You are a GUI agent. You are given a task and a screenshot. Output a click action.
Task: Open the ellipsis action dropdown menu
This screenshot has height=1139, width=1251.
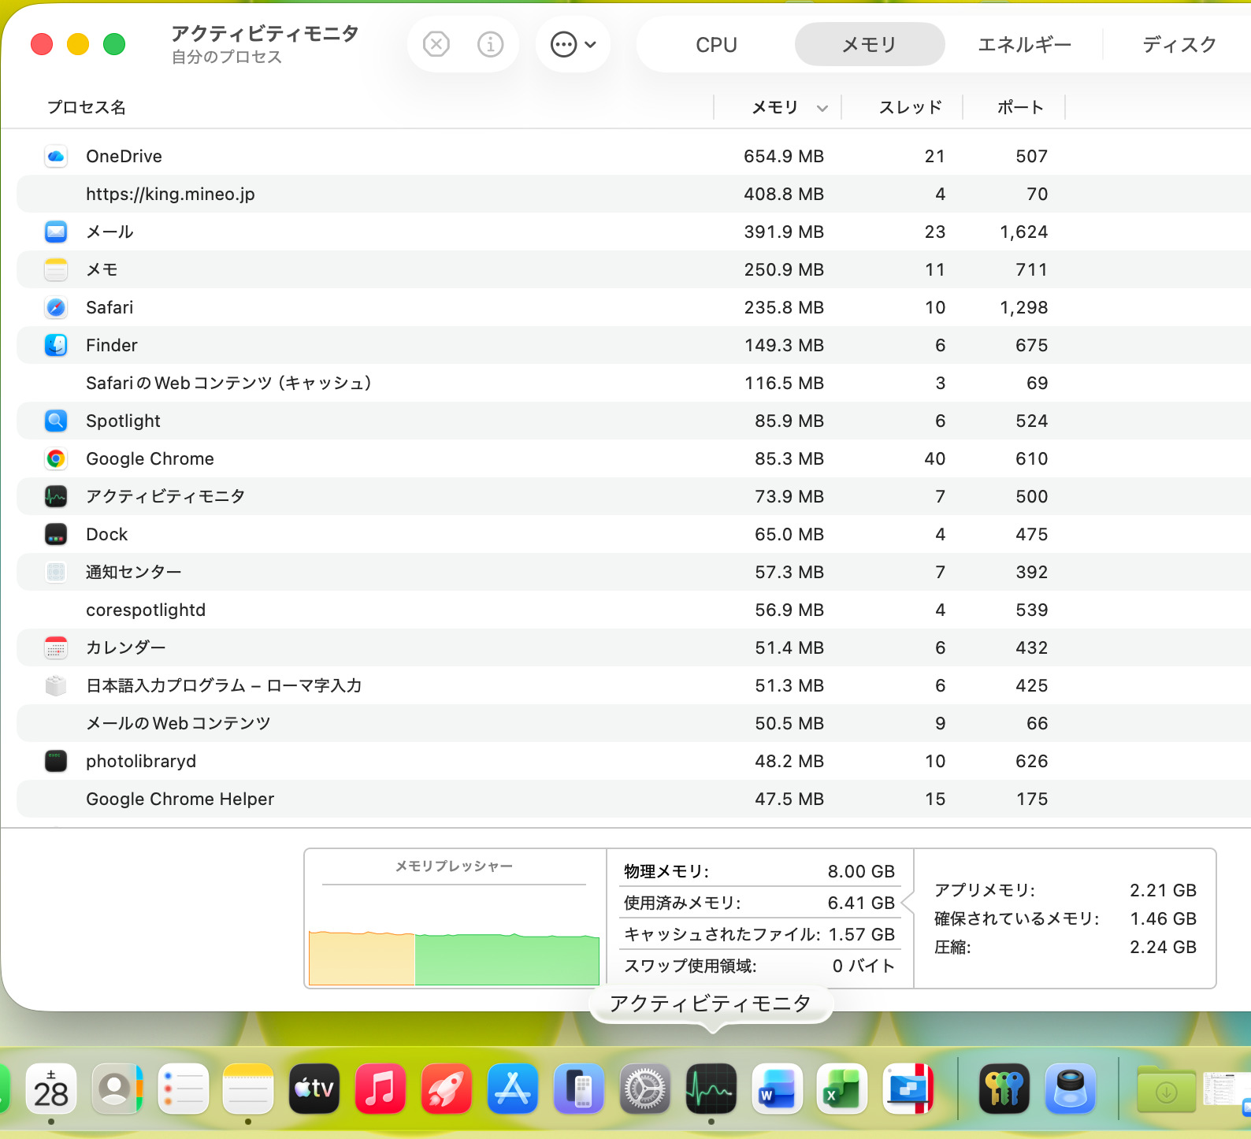click(x=573, y=44)
